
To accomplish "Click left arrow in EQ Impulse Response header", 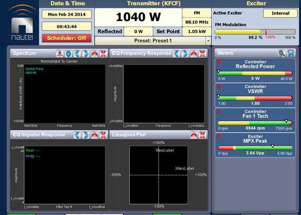I will coord(77,135).
